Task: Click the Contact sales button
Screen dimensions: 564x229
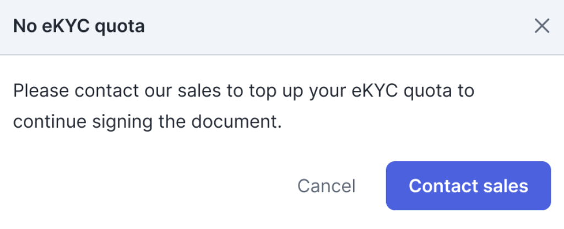Action: [468, 186]
